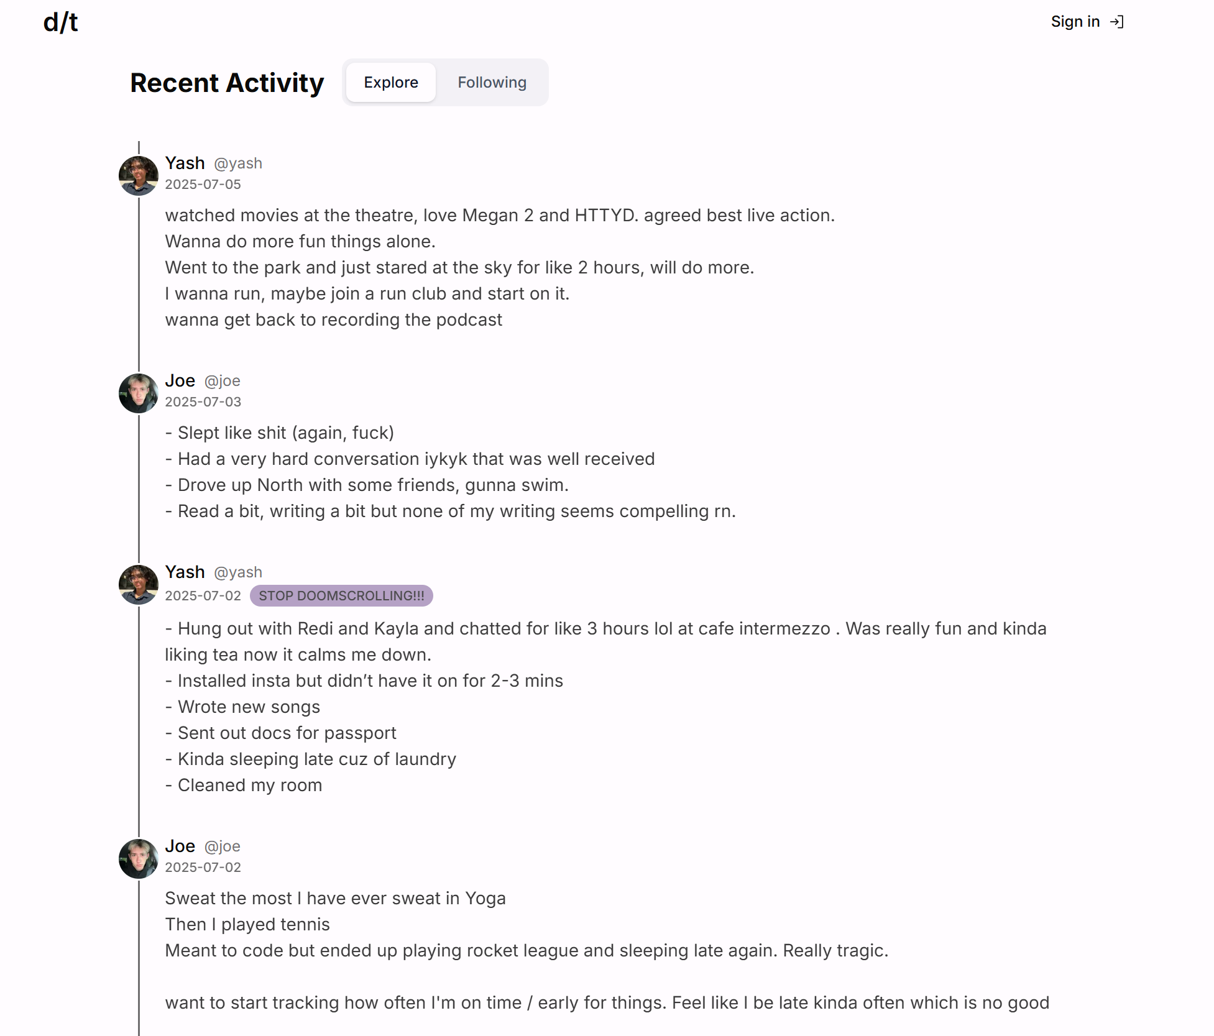Click the d/t logo
Screen dimensions: 1214x1036
click(60, 22)
